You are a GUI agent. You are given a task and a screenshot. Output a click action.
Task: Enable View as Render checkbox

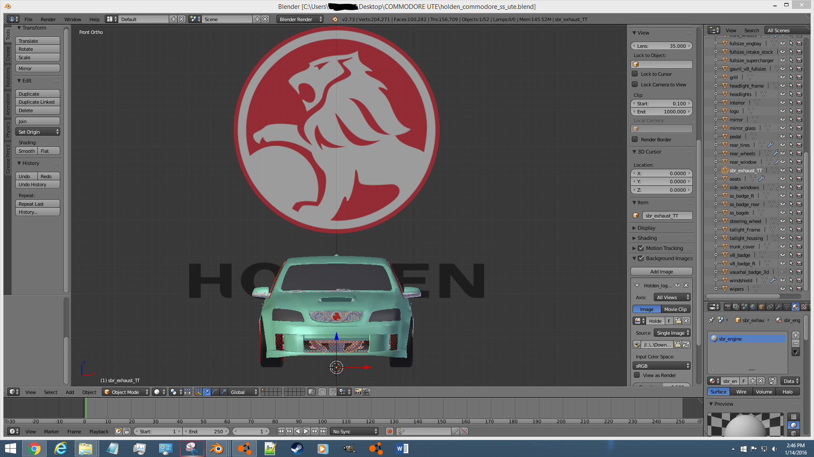click(x=637, y=375)
